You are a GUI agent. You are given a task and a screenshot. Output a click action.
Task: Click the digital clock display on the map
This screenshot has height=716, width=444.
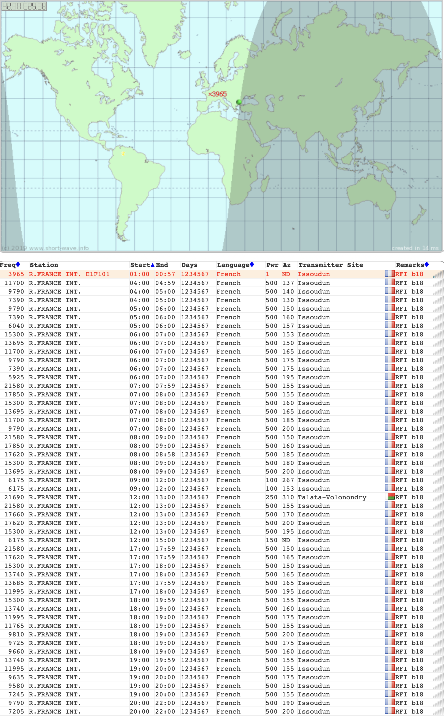[x=24, y=6]
